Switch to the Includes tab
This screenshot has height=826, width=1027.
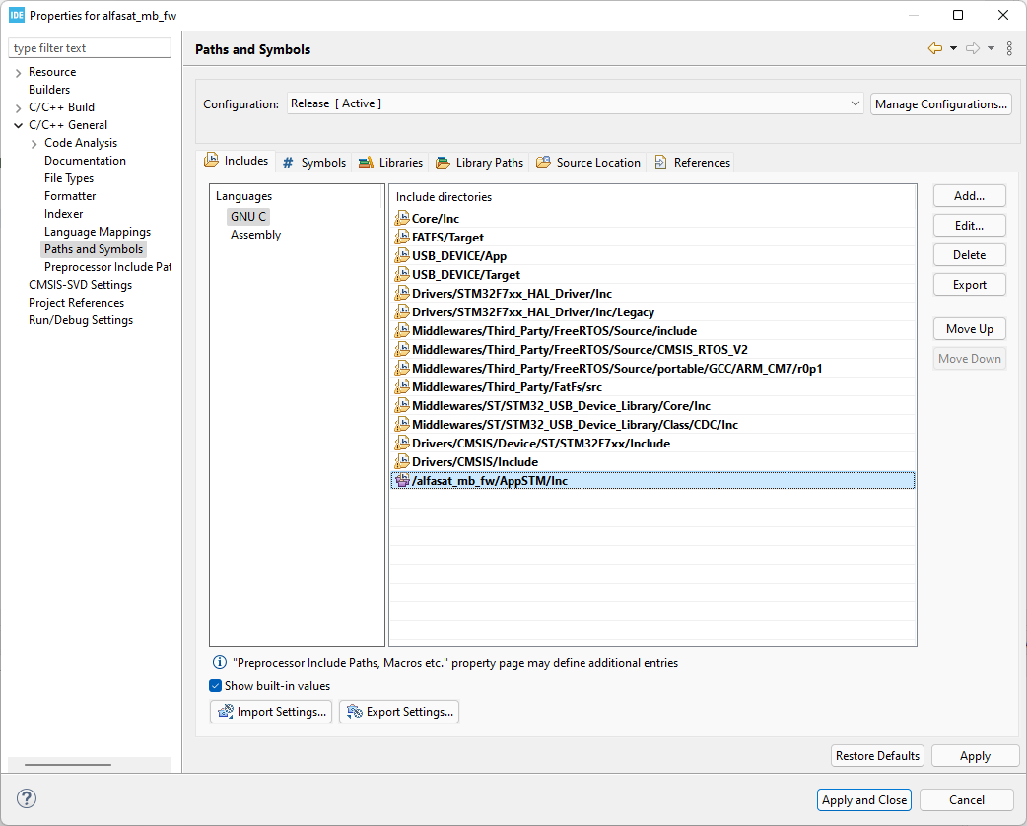pos(237,161)
